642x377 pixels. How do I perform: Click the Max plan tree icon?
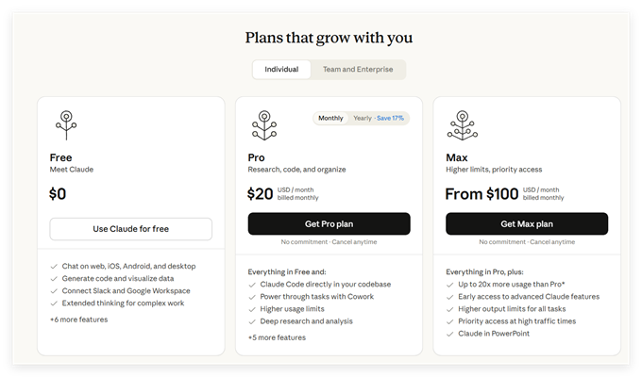462,124
